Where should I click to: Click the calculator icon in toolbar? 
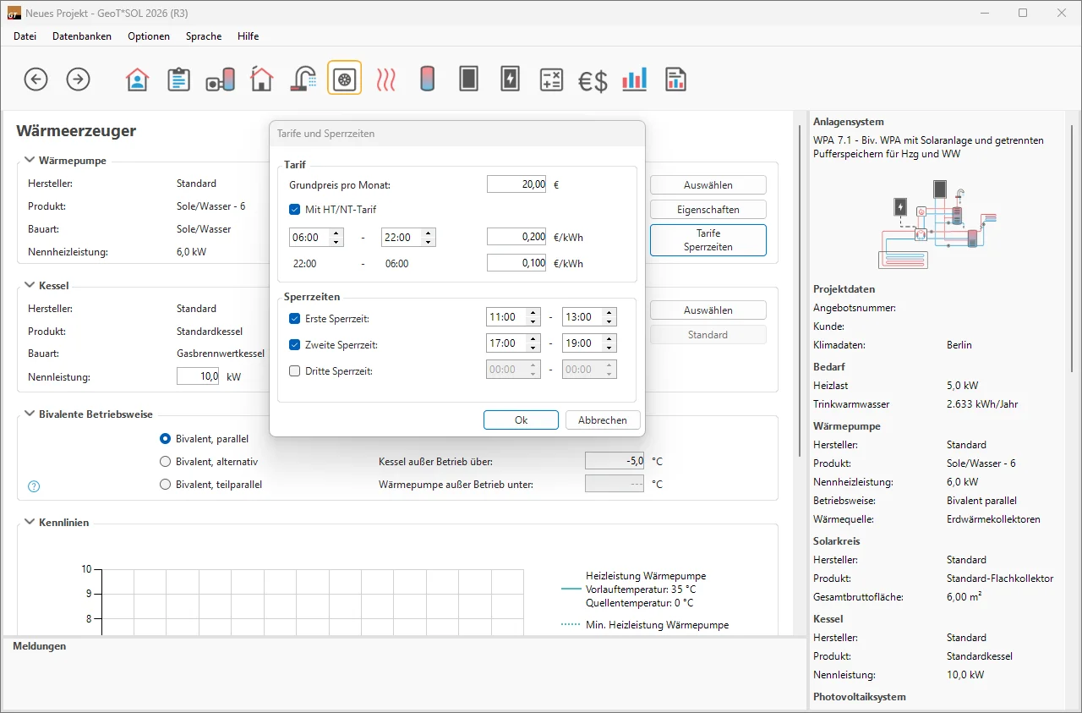551,80
